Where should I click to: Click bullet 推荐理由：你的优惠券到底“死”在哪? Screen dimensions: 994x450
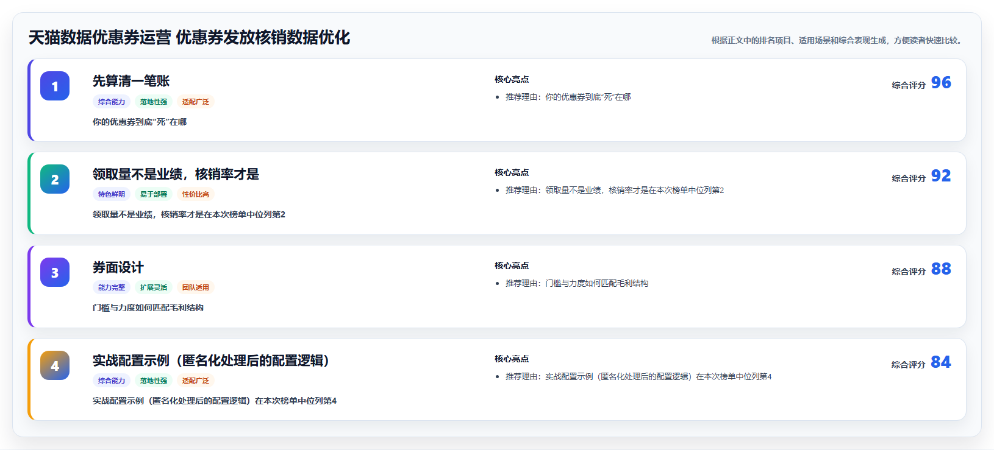click(x=568, y=97)
